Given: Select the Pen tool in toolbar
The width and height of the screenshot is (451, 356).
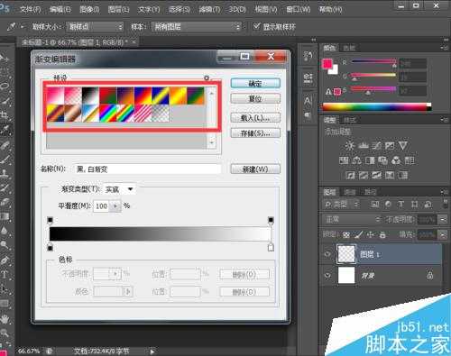Looking at the screenshot, I should tap(5, 260).
